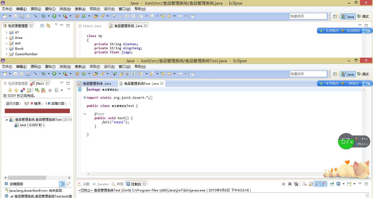Switch to Java perspective in lower window
The height and width of the screenshot is (198, 373).
[348, 74]
